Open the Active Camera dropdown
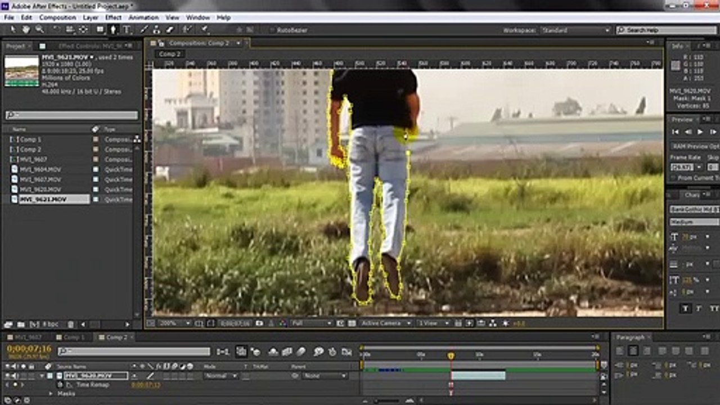 (x=385, y=323)
